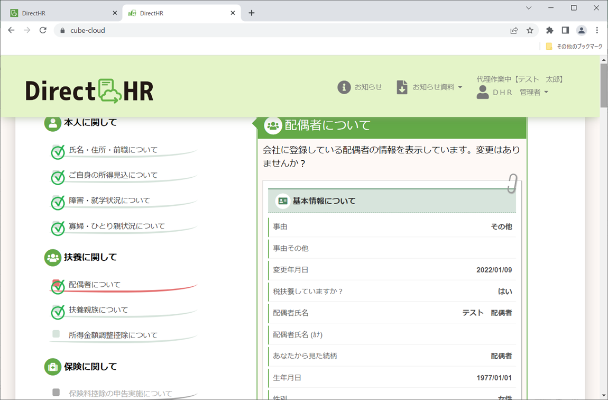Click the site lock icon in address bar
Image resolution: width=608 pixels, height=400 pixels.
click(x=62, y=30)
